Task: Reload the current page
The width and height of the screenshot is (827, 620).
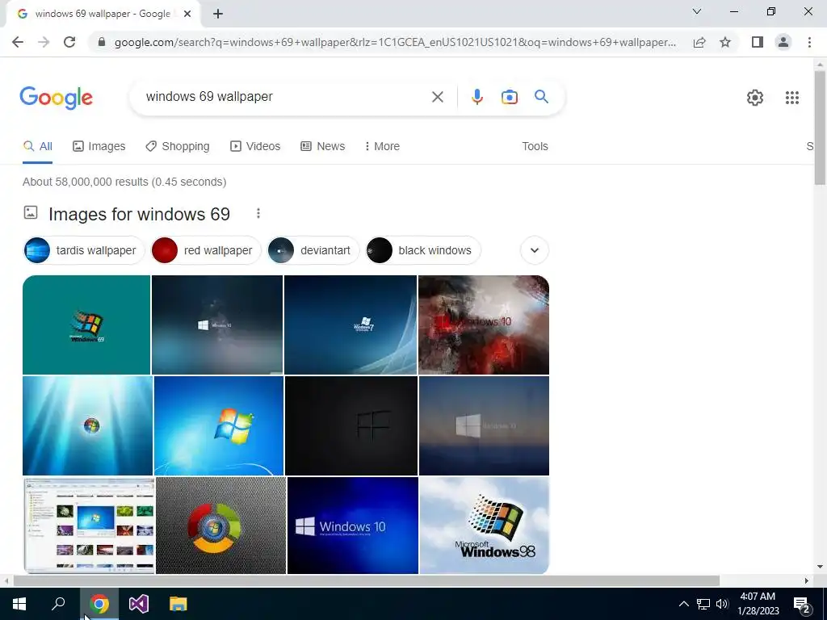Action: (69, 42)
